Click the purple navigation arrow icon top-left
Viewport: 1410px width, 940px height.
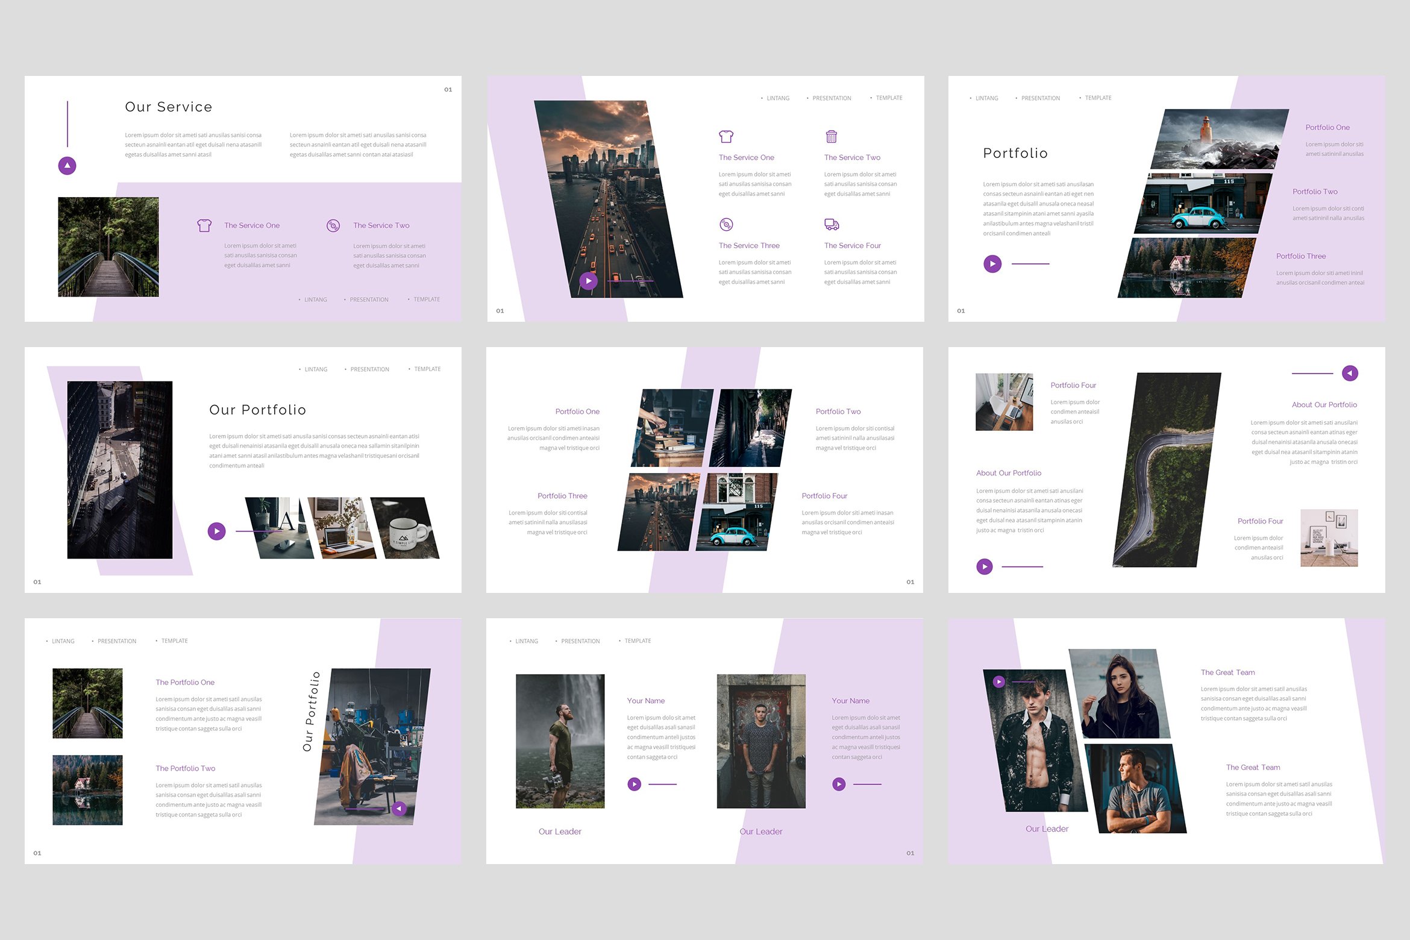[x=67, y=166]
